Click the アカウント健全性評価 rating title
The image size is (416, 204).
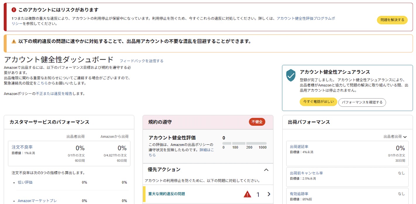click(172, 138)
